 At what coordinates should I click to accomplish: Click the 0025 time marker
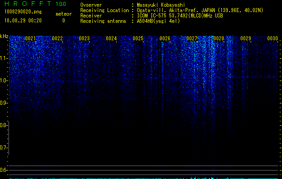138,38
